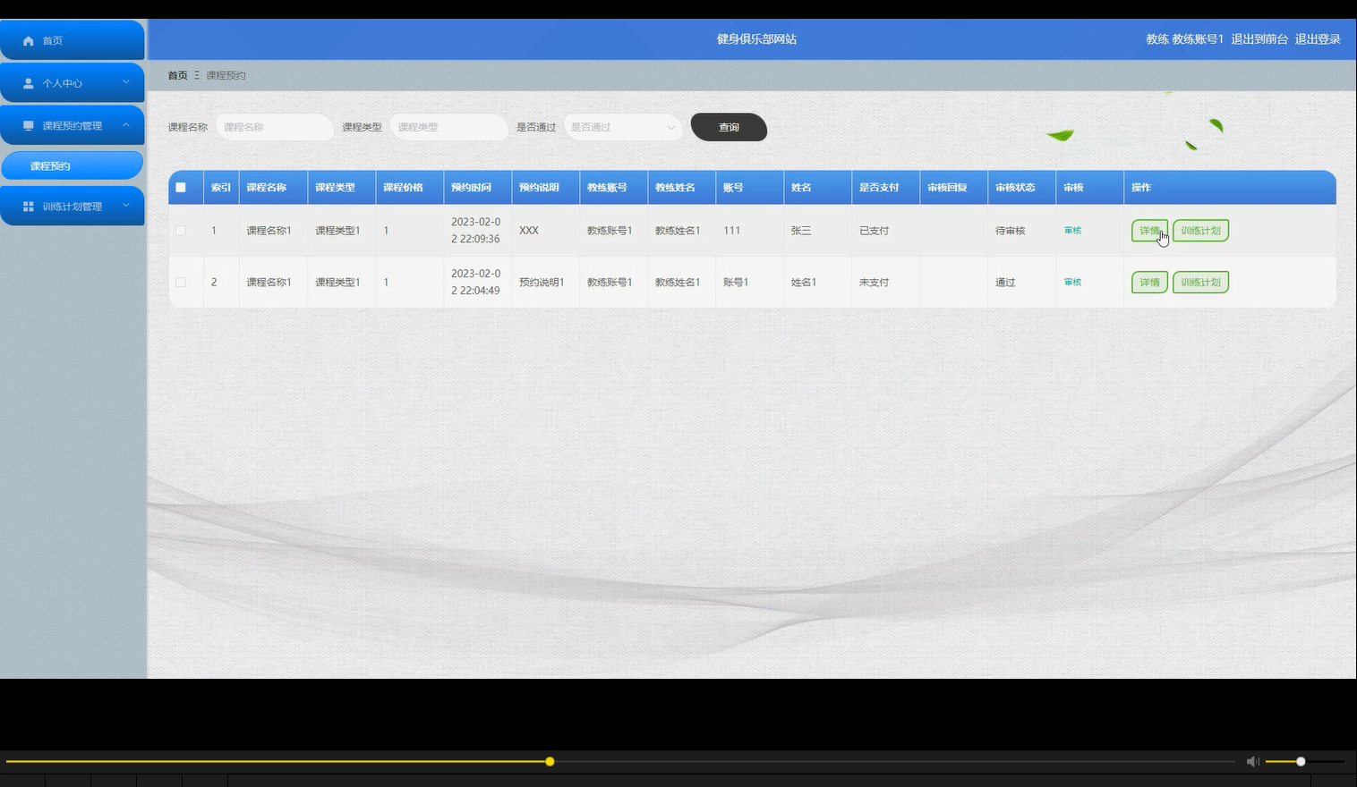Click the monitor icon beside 课程预约管理
1357x787 pixels.
click(29, 126)
